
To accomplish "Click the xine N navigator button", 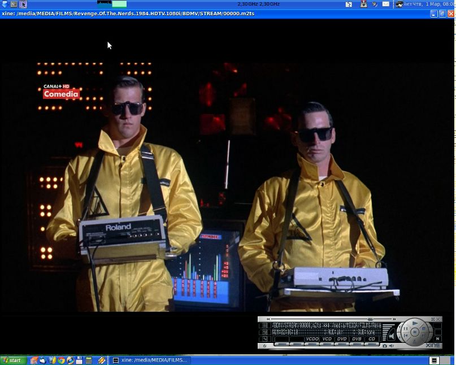I will pyautogui.click(x=438, y=338).
